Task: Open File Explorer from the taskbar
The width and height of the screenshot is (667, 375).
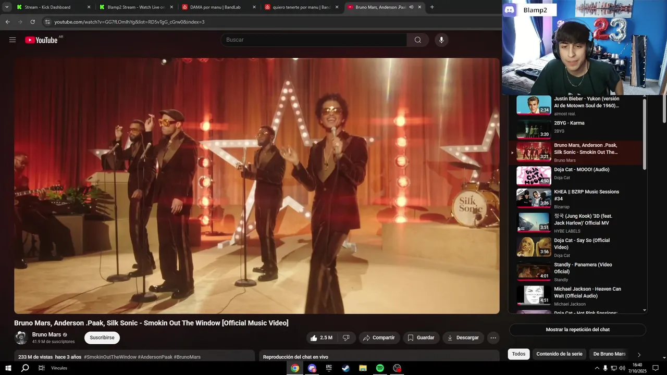Action: [x=363, y=368]
